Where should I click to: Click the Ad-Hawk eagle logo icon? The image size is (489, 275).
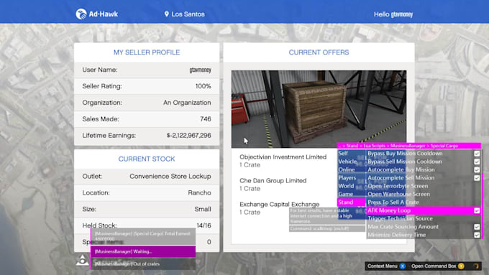pos(81,14)
